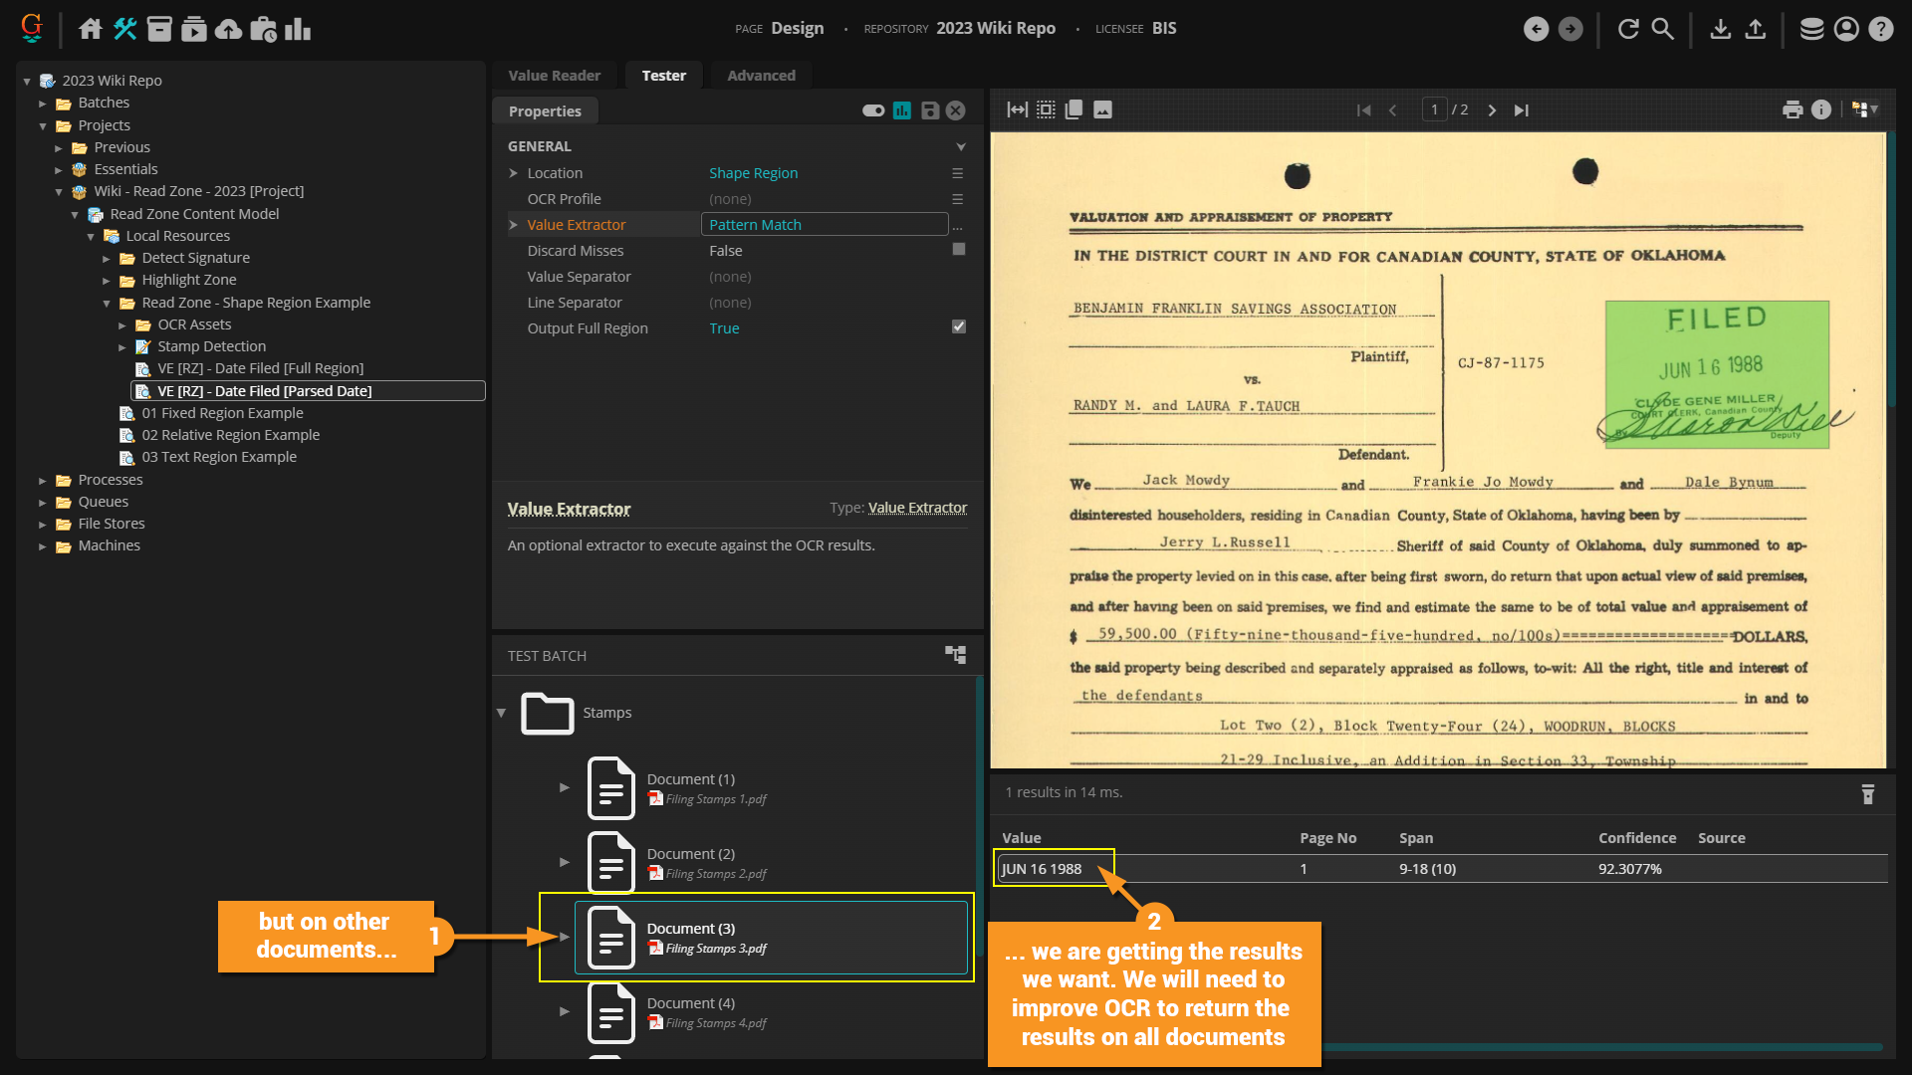
Task: Click the Refresh icon in header
Action: [x=1628, y=29]
